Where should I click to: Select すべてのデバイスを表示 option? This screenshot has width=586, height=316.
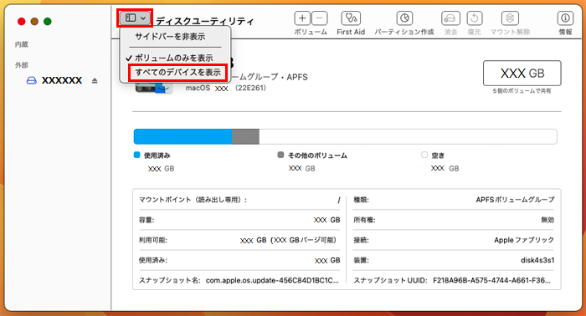coord(177,72)
